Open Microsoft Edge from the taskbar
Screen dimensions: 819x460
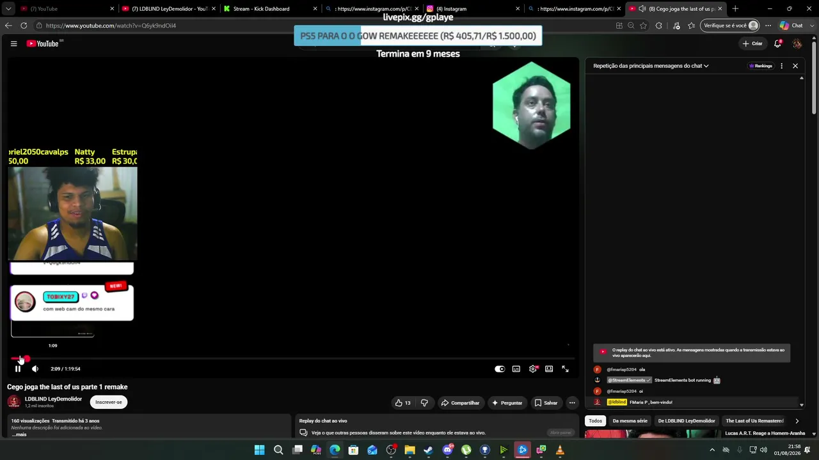(335, 450)
